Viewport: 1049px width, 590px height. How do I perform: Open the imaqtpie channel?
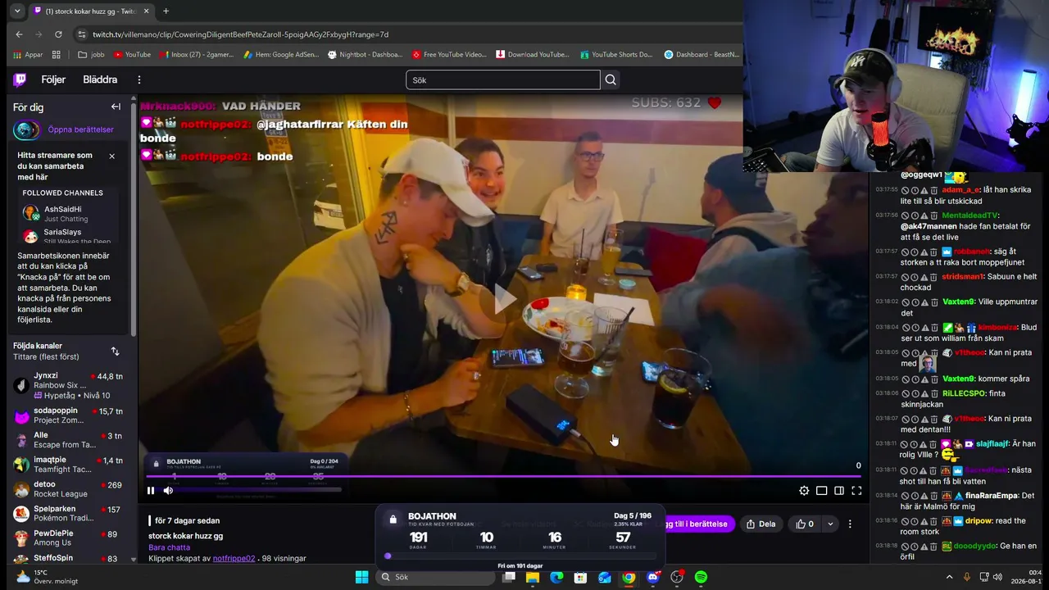(69, 465)
